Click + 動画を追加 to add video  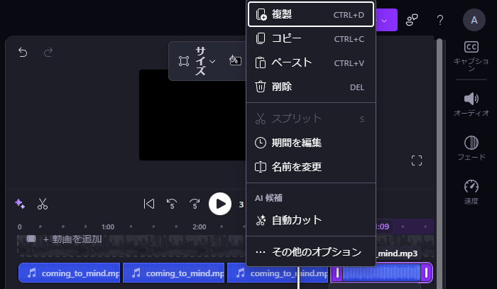72,239
